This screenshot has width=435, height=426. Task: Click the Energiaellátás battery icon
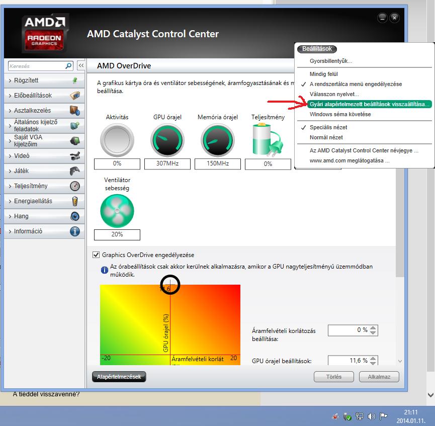pyautogui.click(x=75, y=201)
